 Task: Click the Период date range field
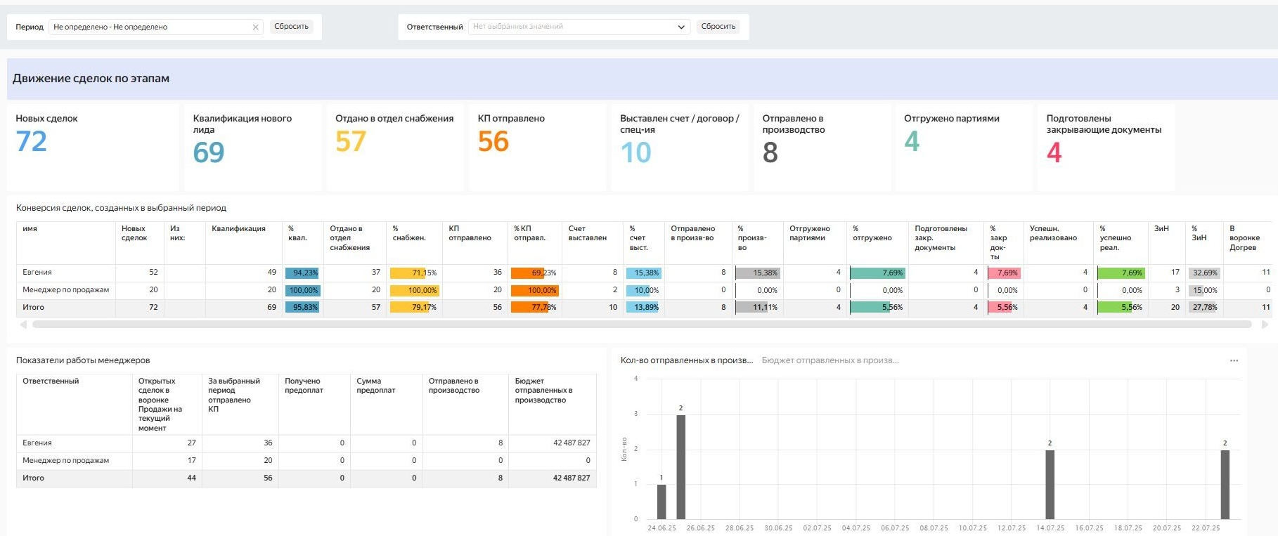coord(148,27)
